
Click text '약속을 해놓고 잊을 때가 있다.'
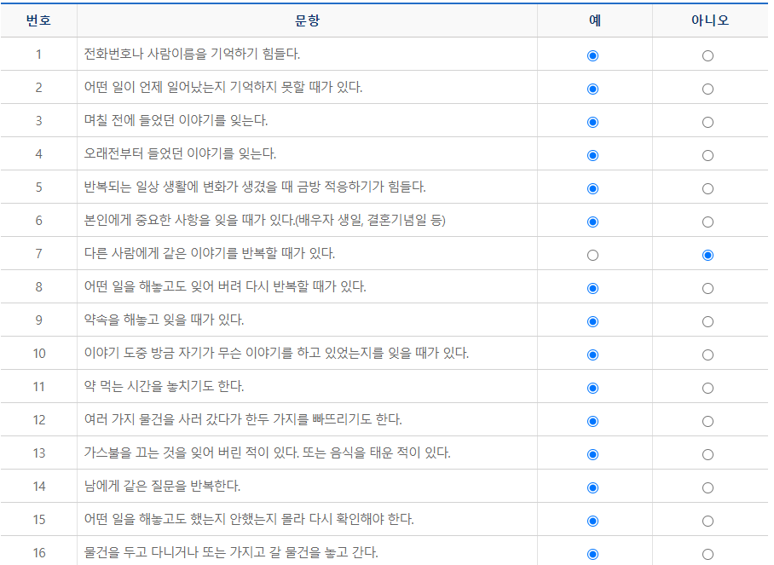point(164,320)
